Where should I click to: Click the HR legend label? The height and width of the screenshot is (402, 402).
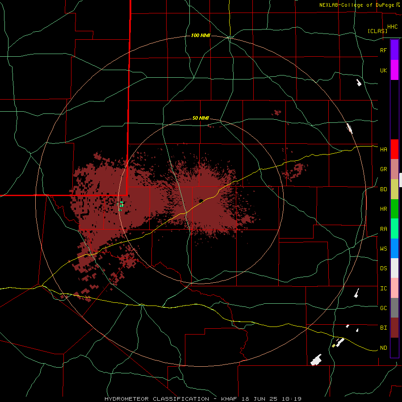(x=383, y=209)
